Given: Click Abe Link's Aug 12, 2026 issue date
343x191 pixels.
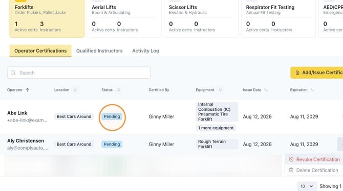Looking at the screenshot, I should (x=257, y=117).
